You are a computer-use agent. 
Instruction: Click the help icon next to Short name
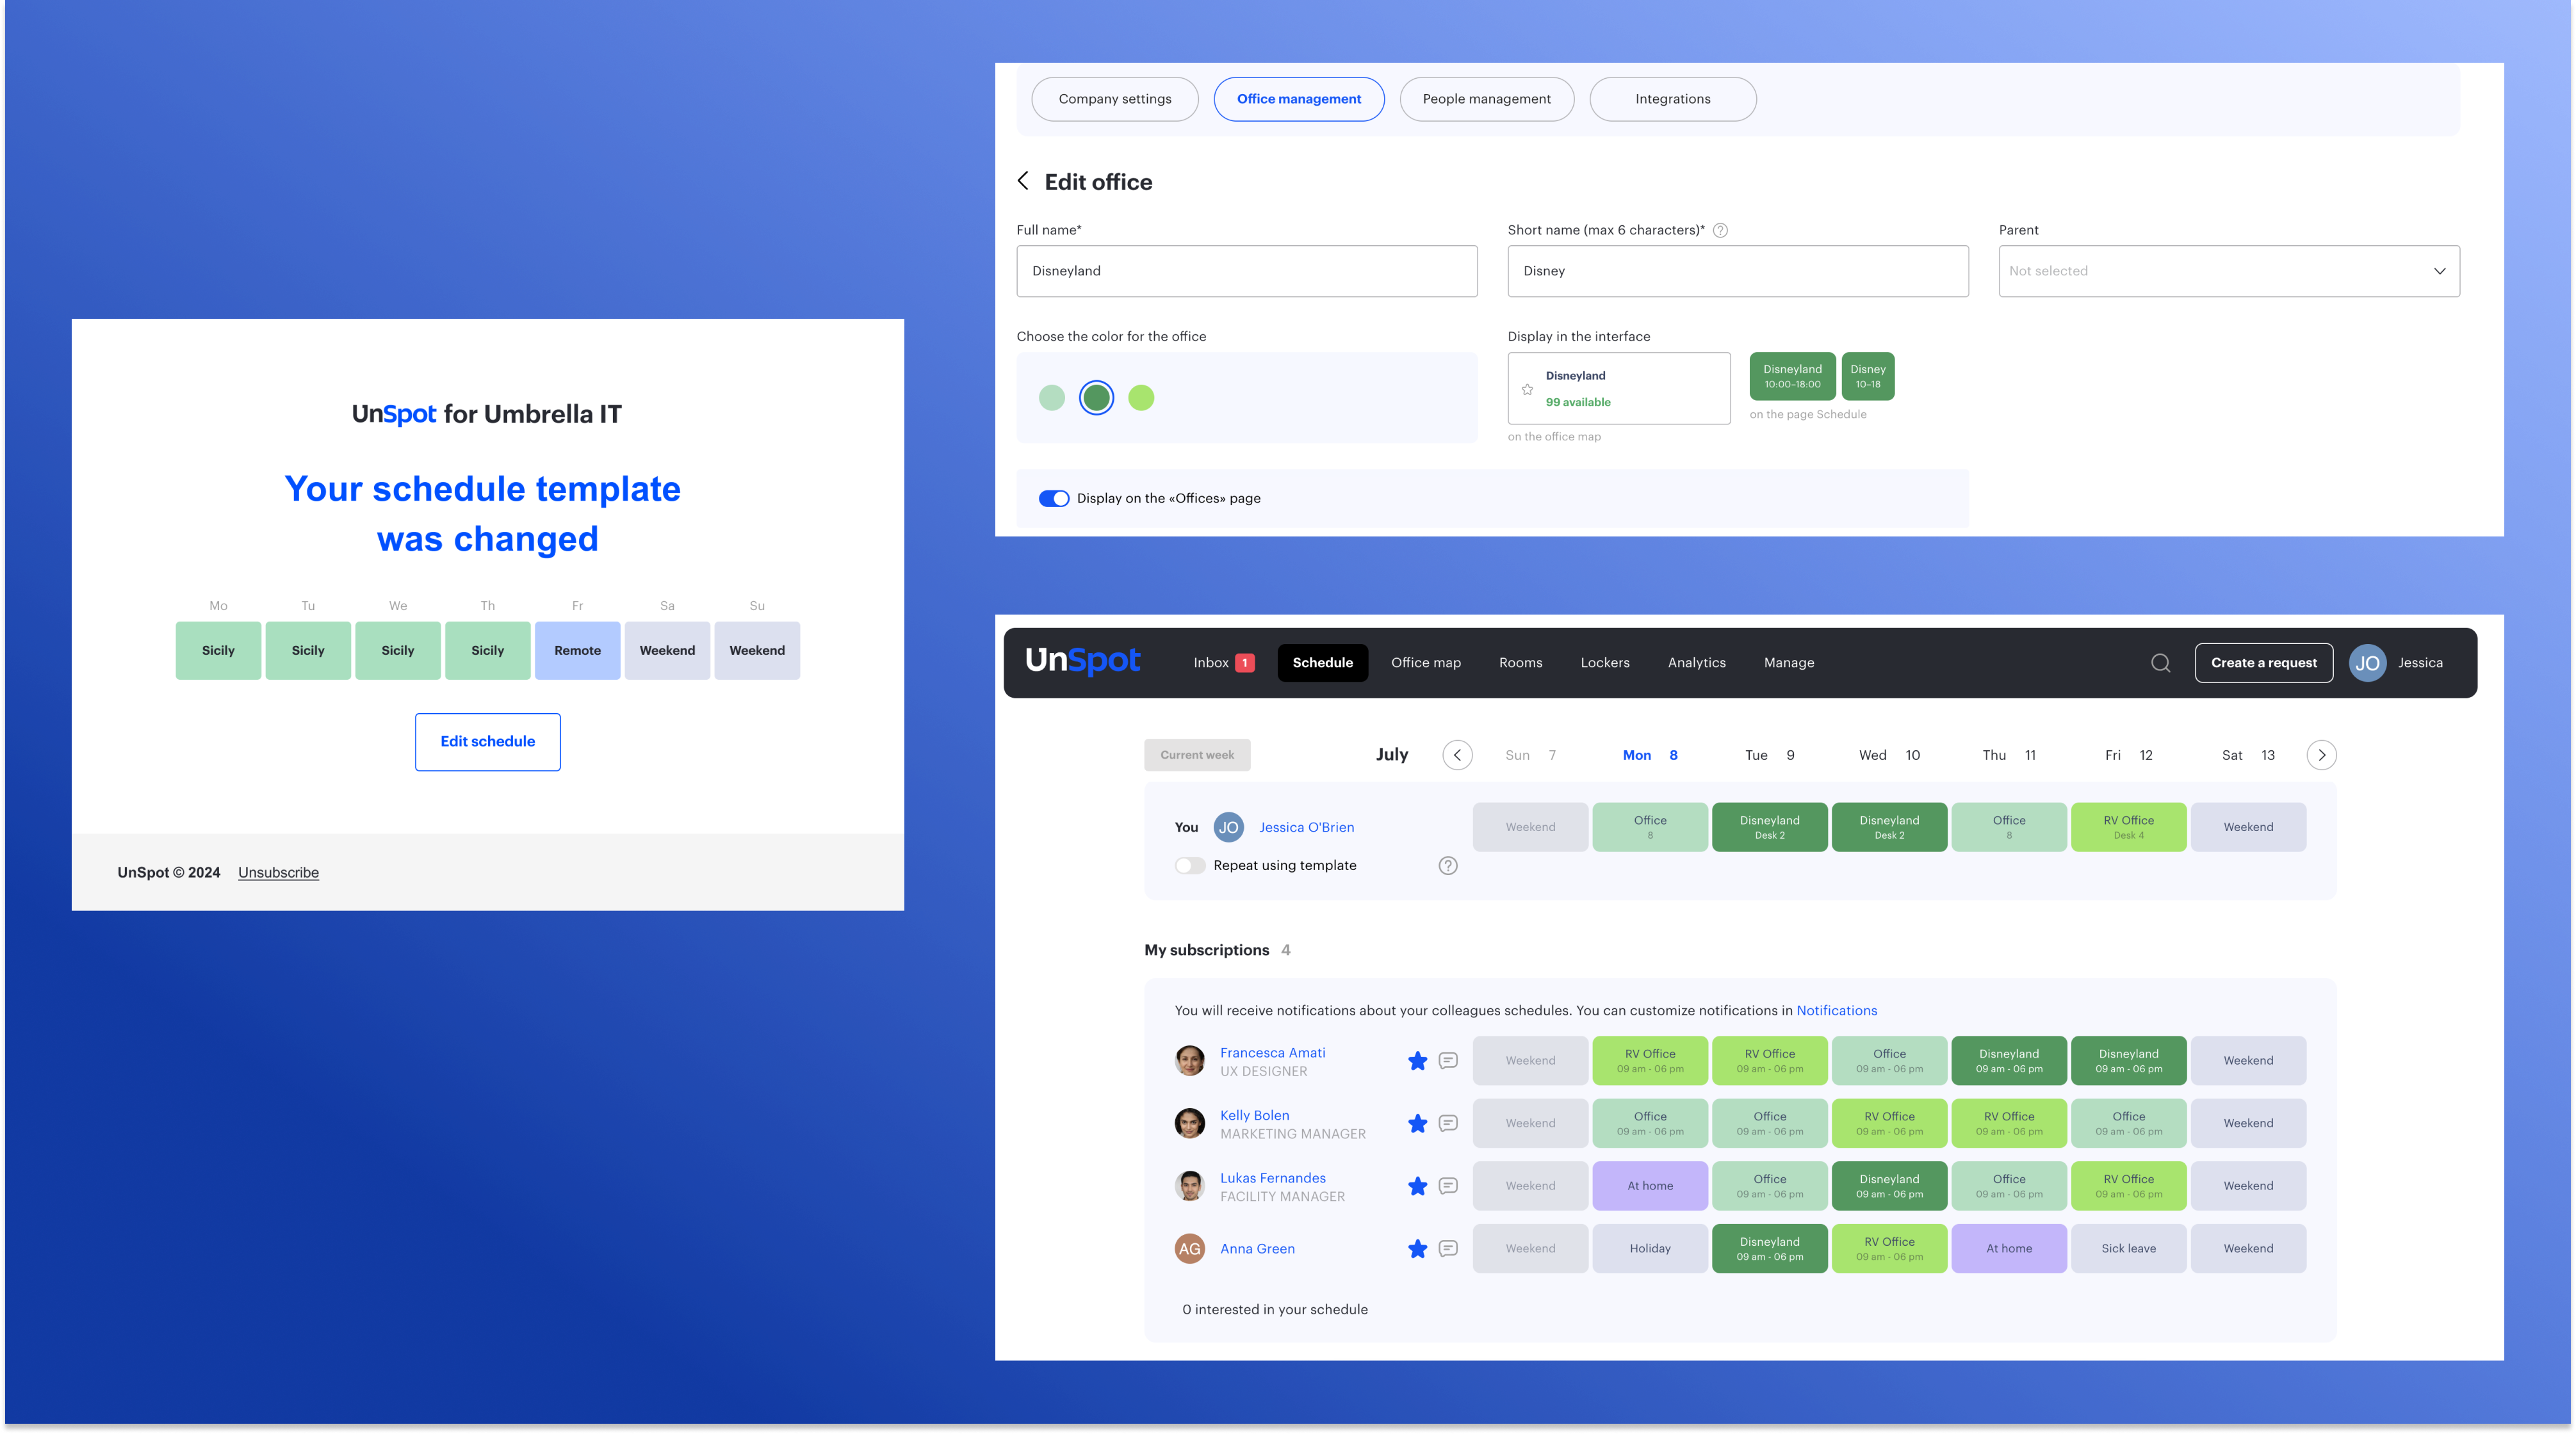coord(1720,230)
